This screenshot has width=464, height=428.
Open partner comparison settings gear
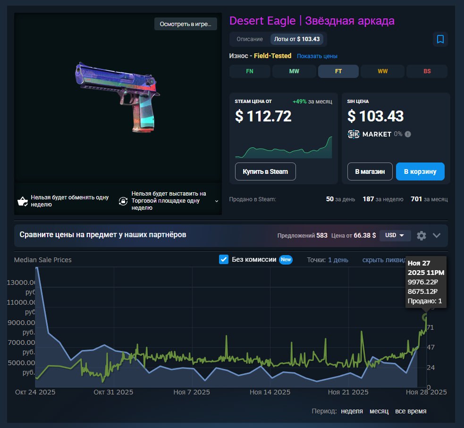[422, 235]
